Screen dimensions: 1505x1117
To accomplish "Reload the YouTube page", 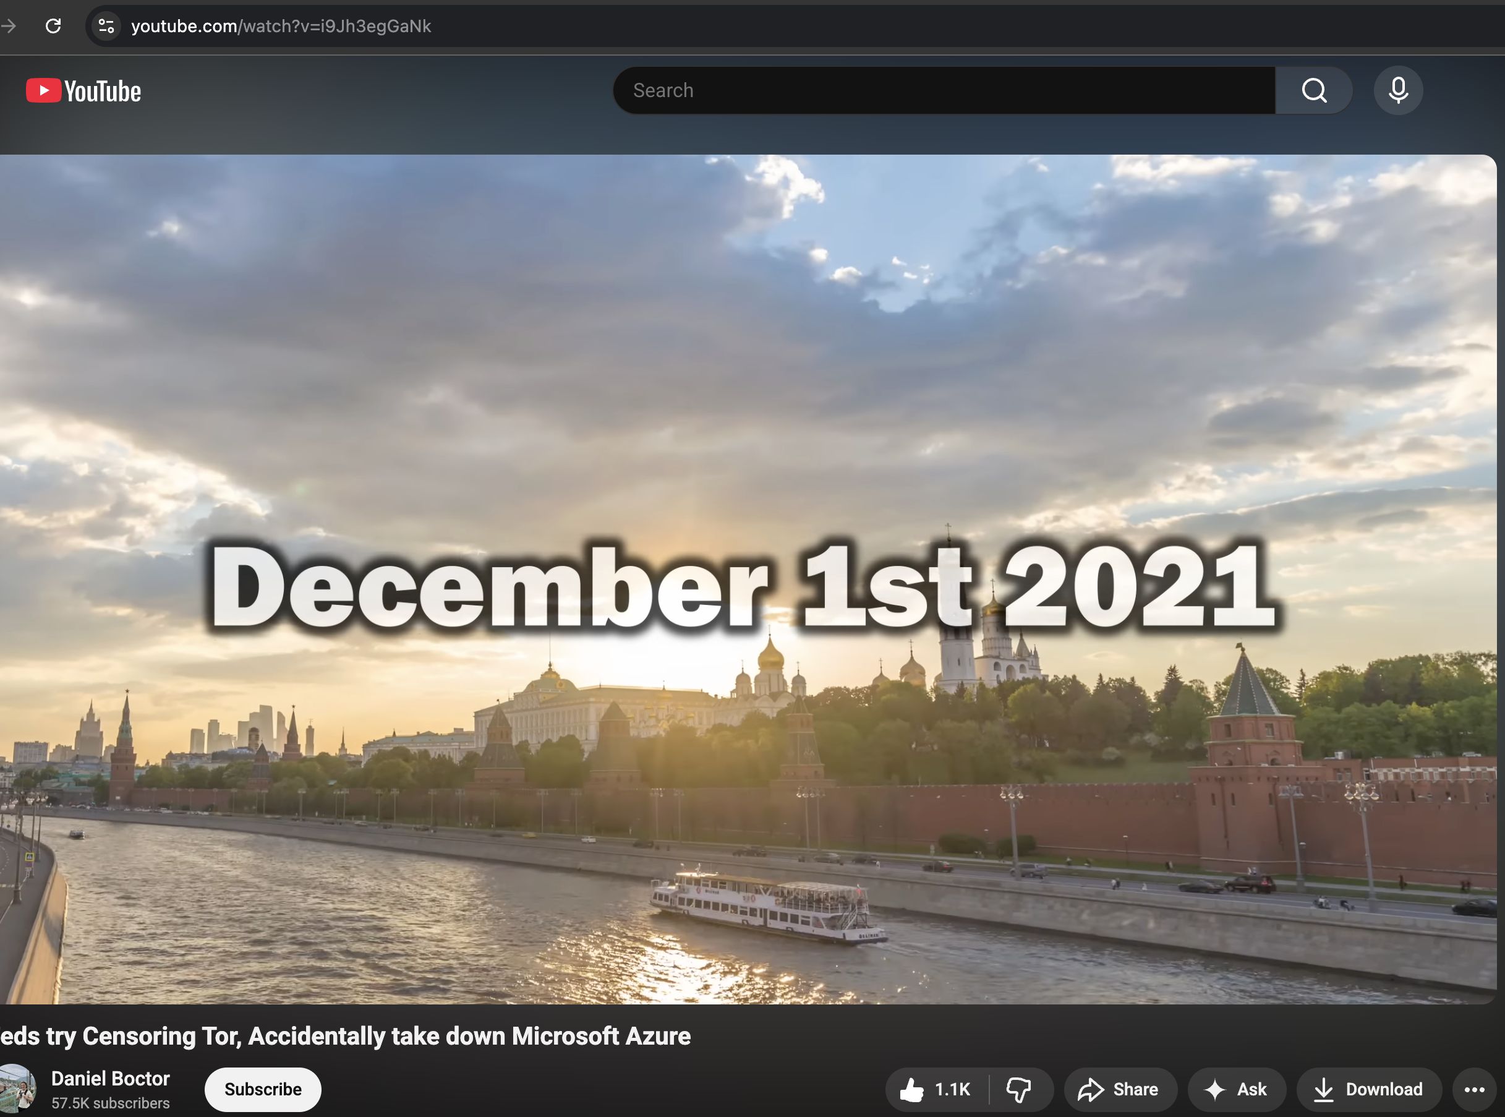I will [x=53, y=27].
